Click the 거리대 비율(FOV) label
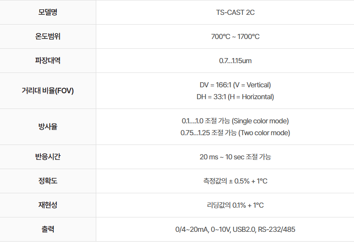Viewport: 354px width, 242px height. [48, 91]
